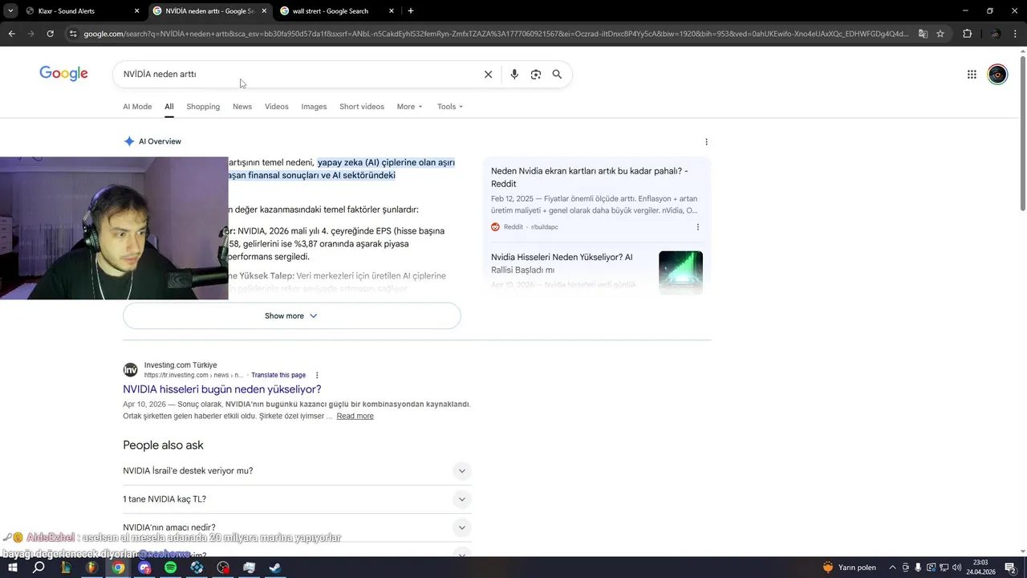Open the Windows Start menu
The height and width of the screenshot is (578, 1027).
[12, 568]
